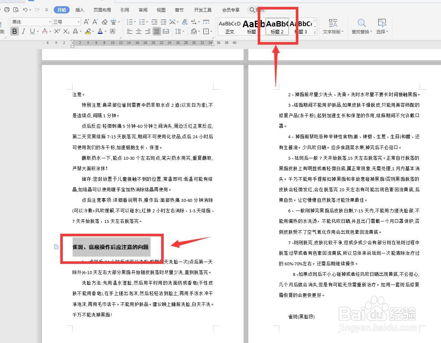This screenshot has width=441, height=343.
Task: Open print preview icon
Action: tap(16, 10)
